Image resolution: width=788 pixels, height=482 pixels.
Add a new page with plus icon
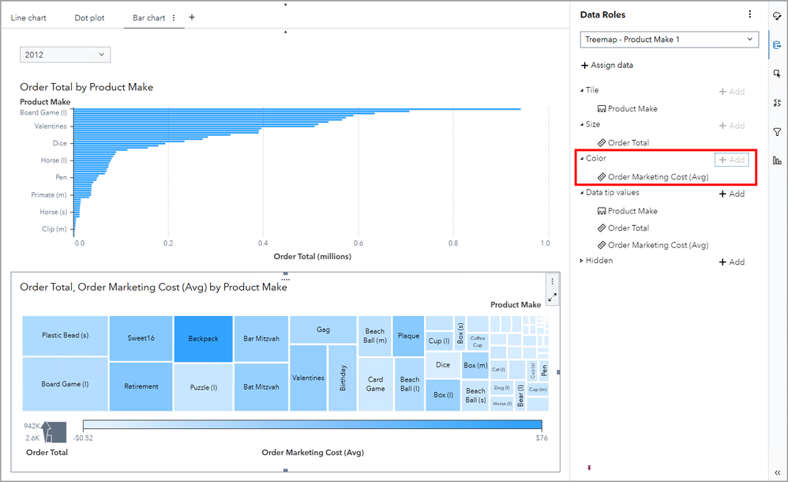click(x=192, y=17)
